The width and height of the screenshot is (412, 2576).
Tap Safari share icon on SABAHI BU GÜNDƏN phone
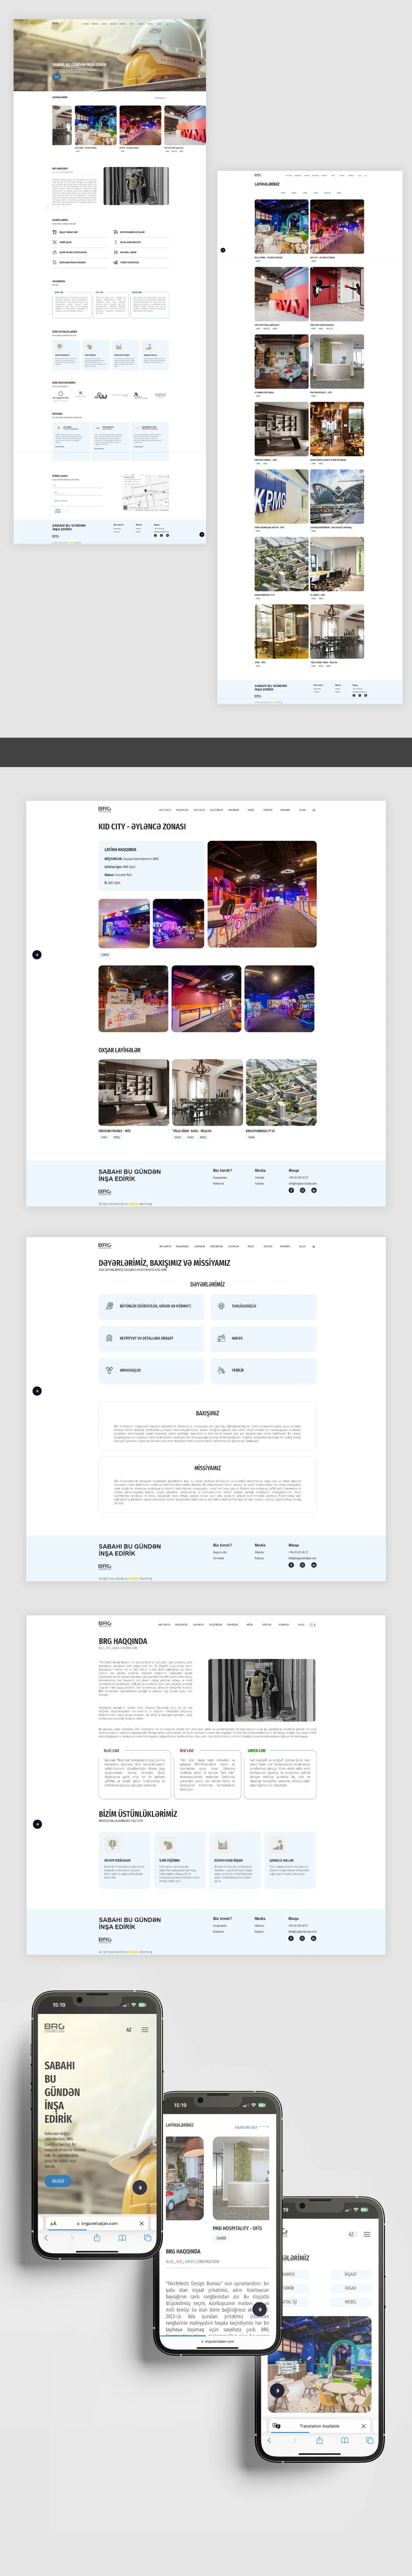pyautogui.click(x=97, y=2238)
